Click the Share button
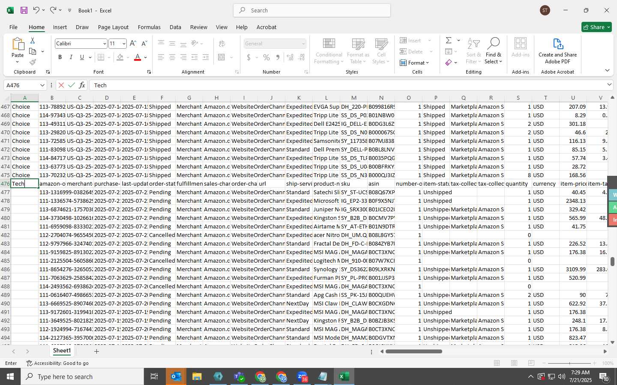This screenshot has width=617, height=385. pos(596,27)
